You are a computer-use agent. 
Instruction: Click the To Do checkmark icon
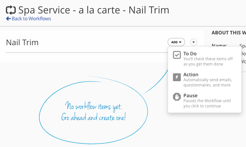pyautogui.click(x=177, y=55)
